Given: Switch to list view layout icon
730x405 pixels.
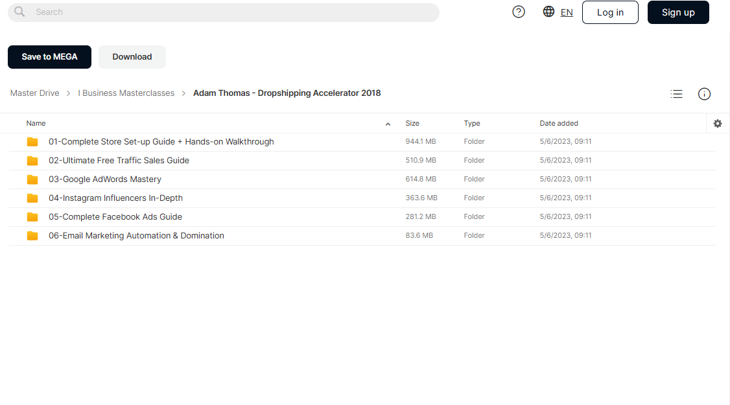Looking at the screenshot, I should pyautogui.click(x=676, y=94).
